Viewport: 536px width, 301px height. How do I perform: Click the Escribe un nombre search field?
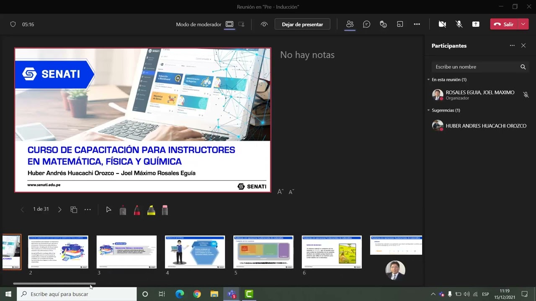tap(480, 67)
